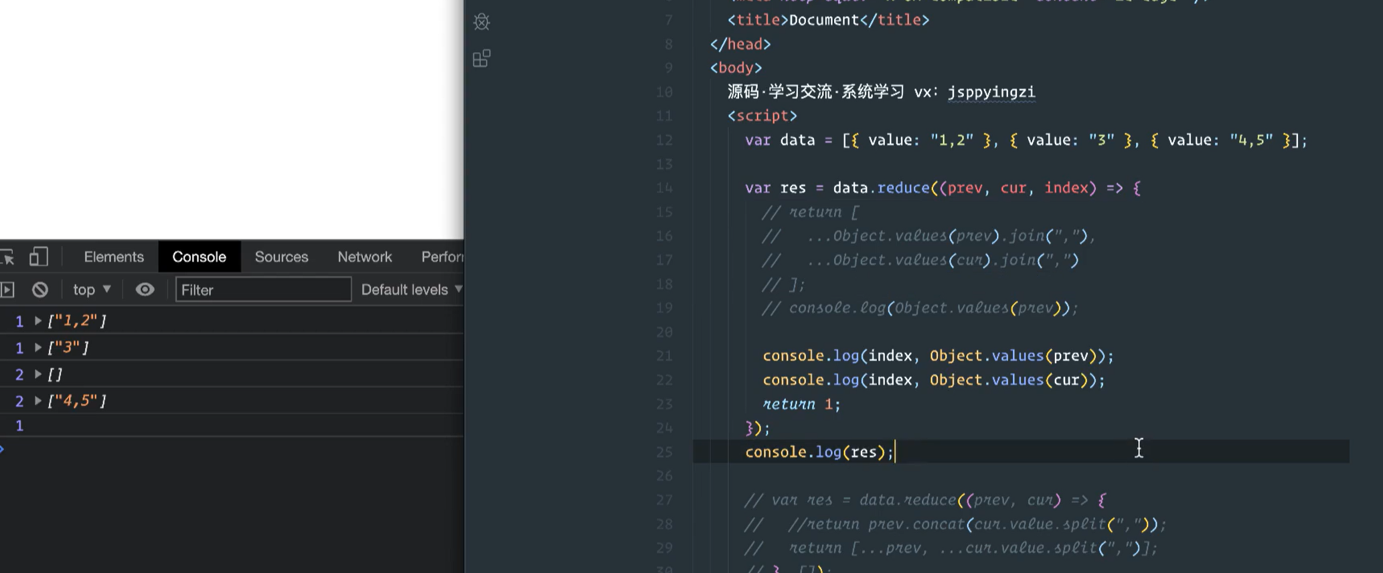Click the opening script tag in code
Image resolution: width=1383 pixels, height=573 pixels.
point(762,116)
